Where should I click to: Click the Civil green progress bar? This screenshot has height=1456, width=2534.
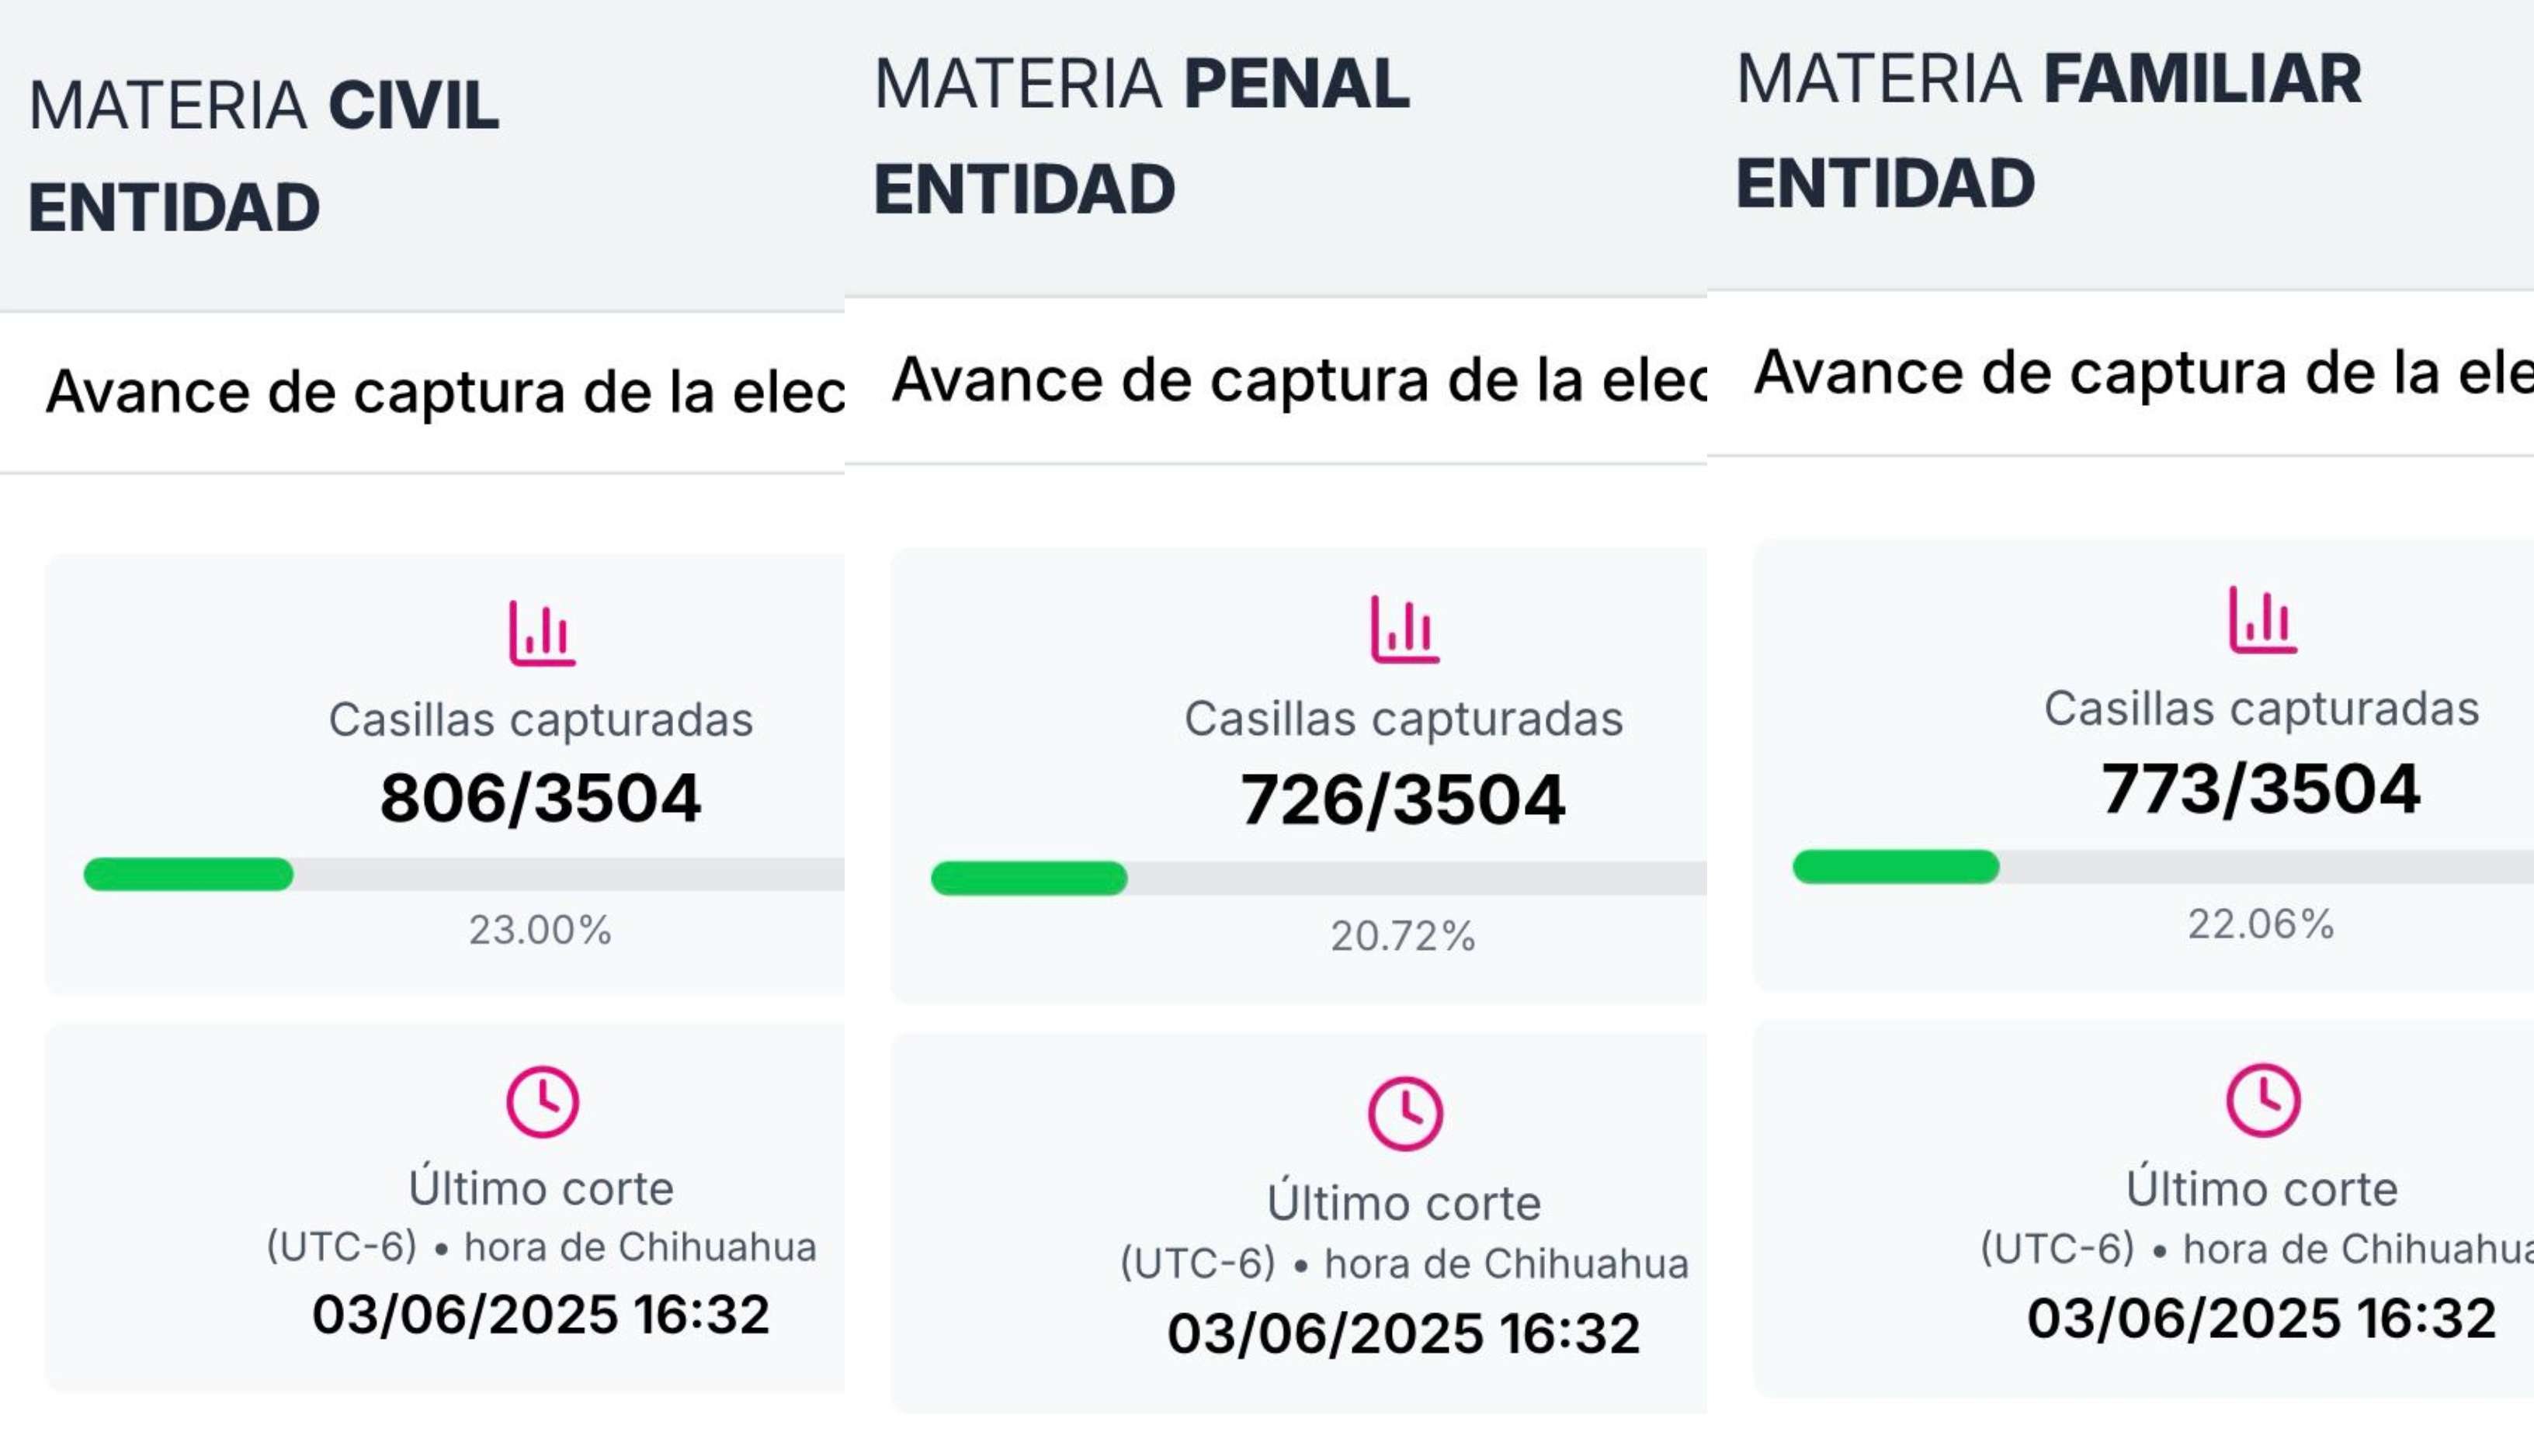pyautogui.click(x=189, y=874)
